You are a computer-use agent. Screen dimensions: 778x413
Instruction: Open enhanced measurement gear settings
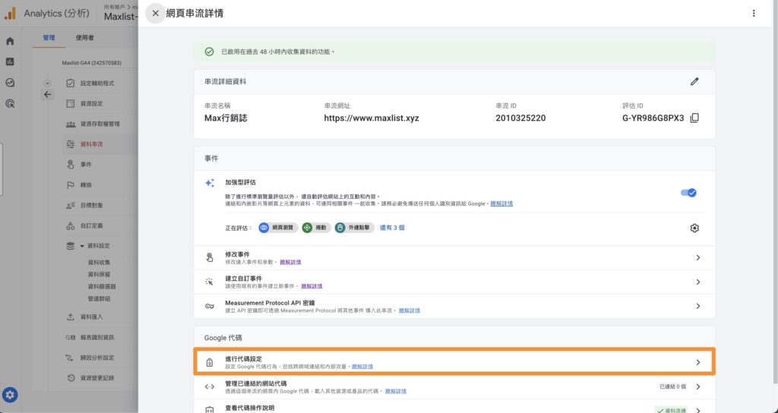click(694, 228)
